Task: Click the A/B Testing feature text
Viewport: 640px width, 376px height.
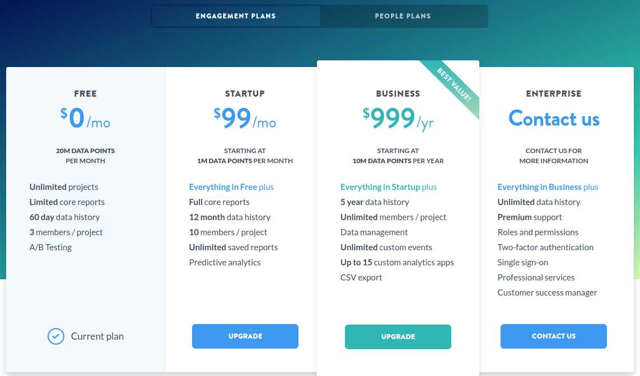Action: pyautogui.click(x=50, y=248)
